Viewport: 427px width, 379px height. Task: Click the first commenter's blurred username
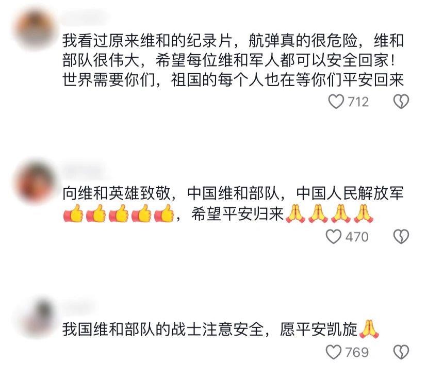coord(86,18)
